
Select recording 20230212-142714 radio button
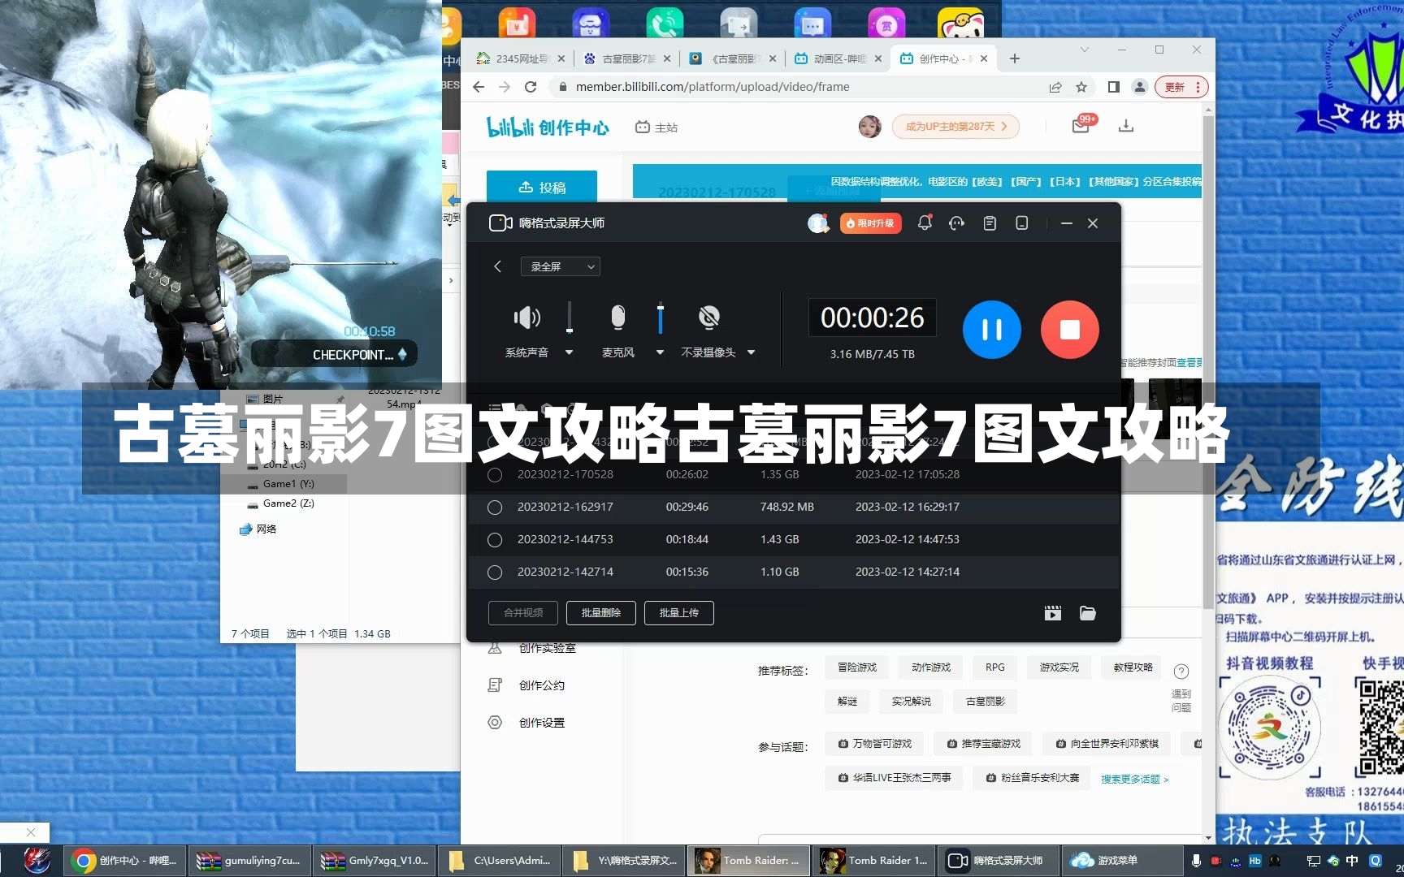point(494,572)
